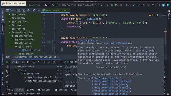Stop the running process square button
The image size is (171, 96).
pos(121,5)
